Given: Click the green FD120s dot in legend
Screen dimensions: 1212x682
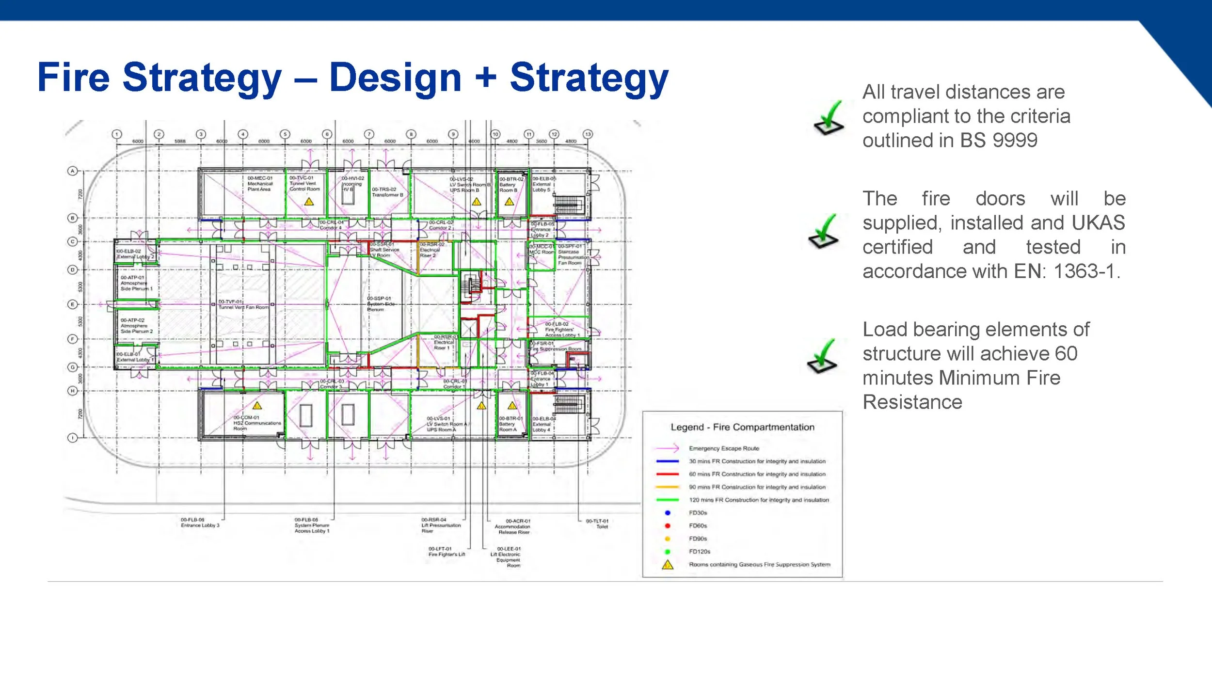Looking at the screenshot, I should click(x=668, y=552).
